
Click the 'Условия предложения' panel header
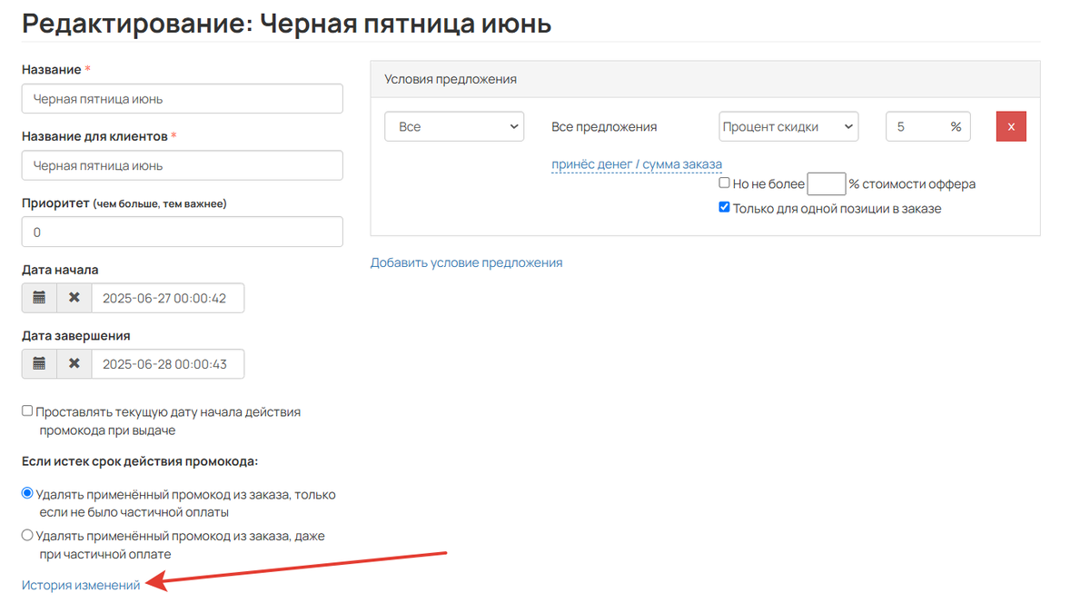click(705, 79)
